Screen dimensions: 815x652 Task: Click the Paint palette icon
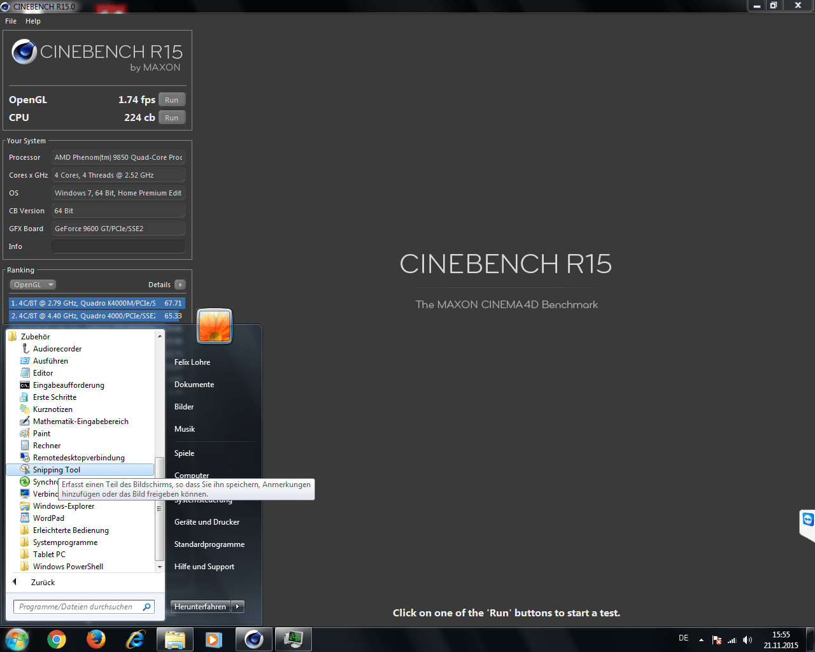click(x=25, y=434)
